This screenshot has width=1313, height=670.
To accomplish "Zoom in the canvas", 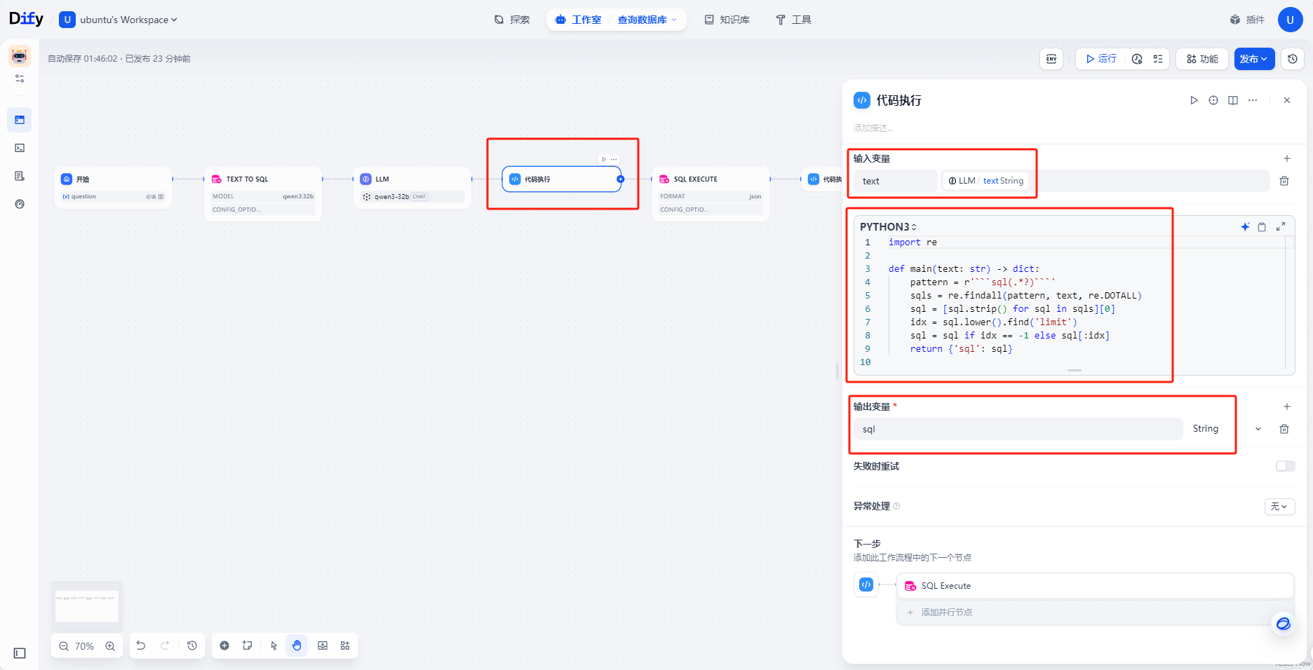I will tap(110, 646).
